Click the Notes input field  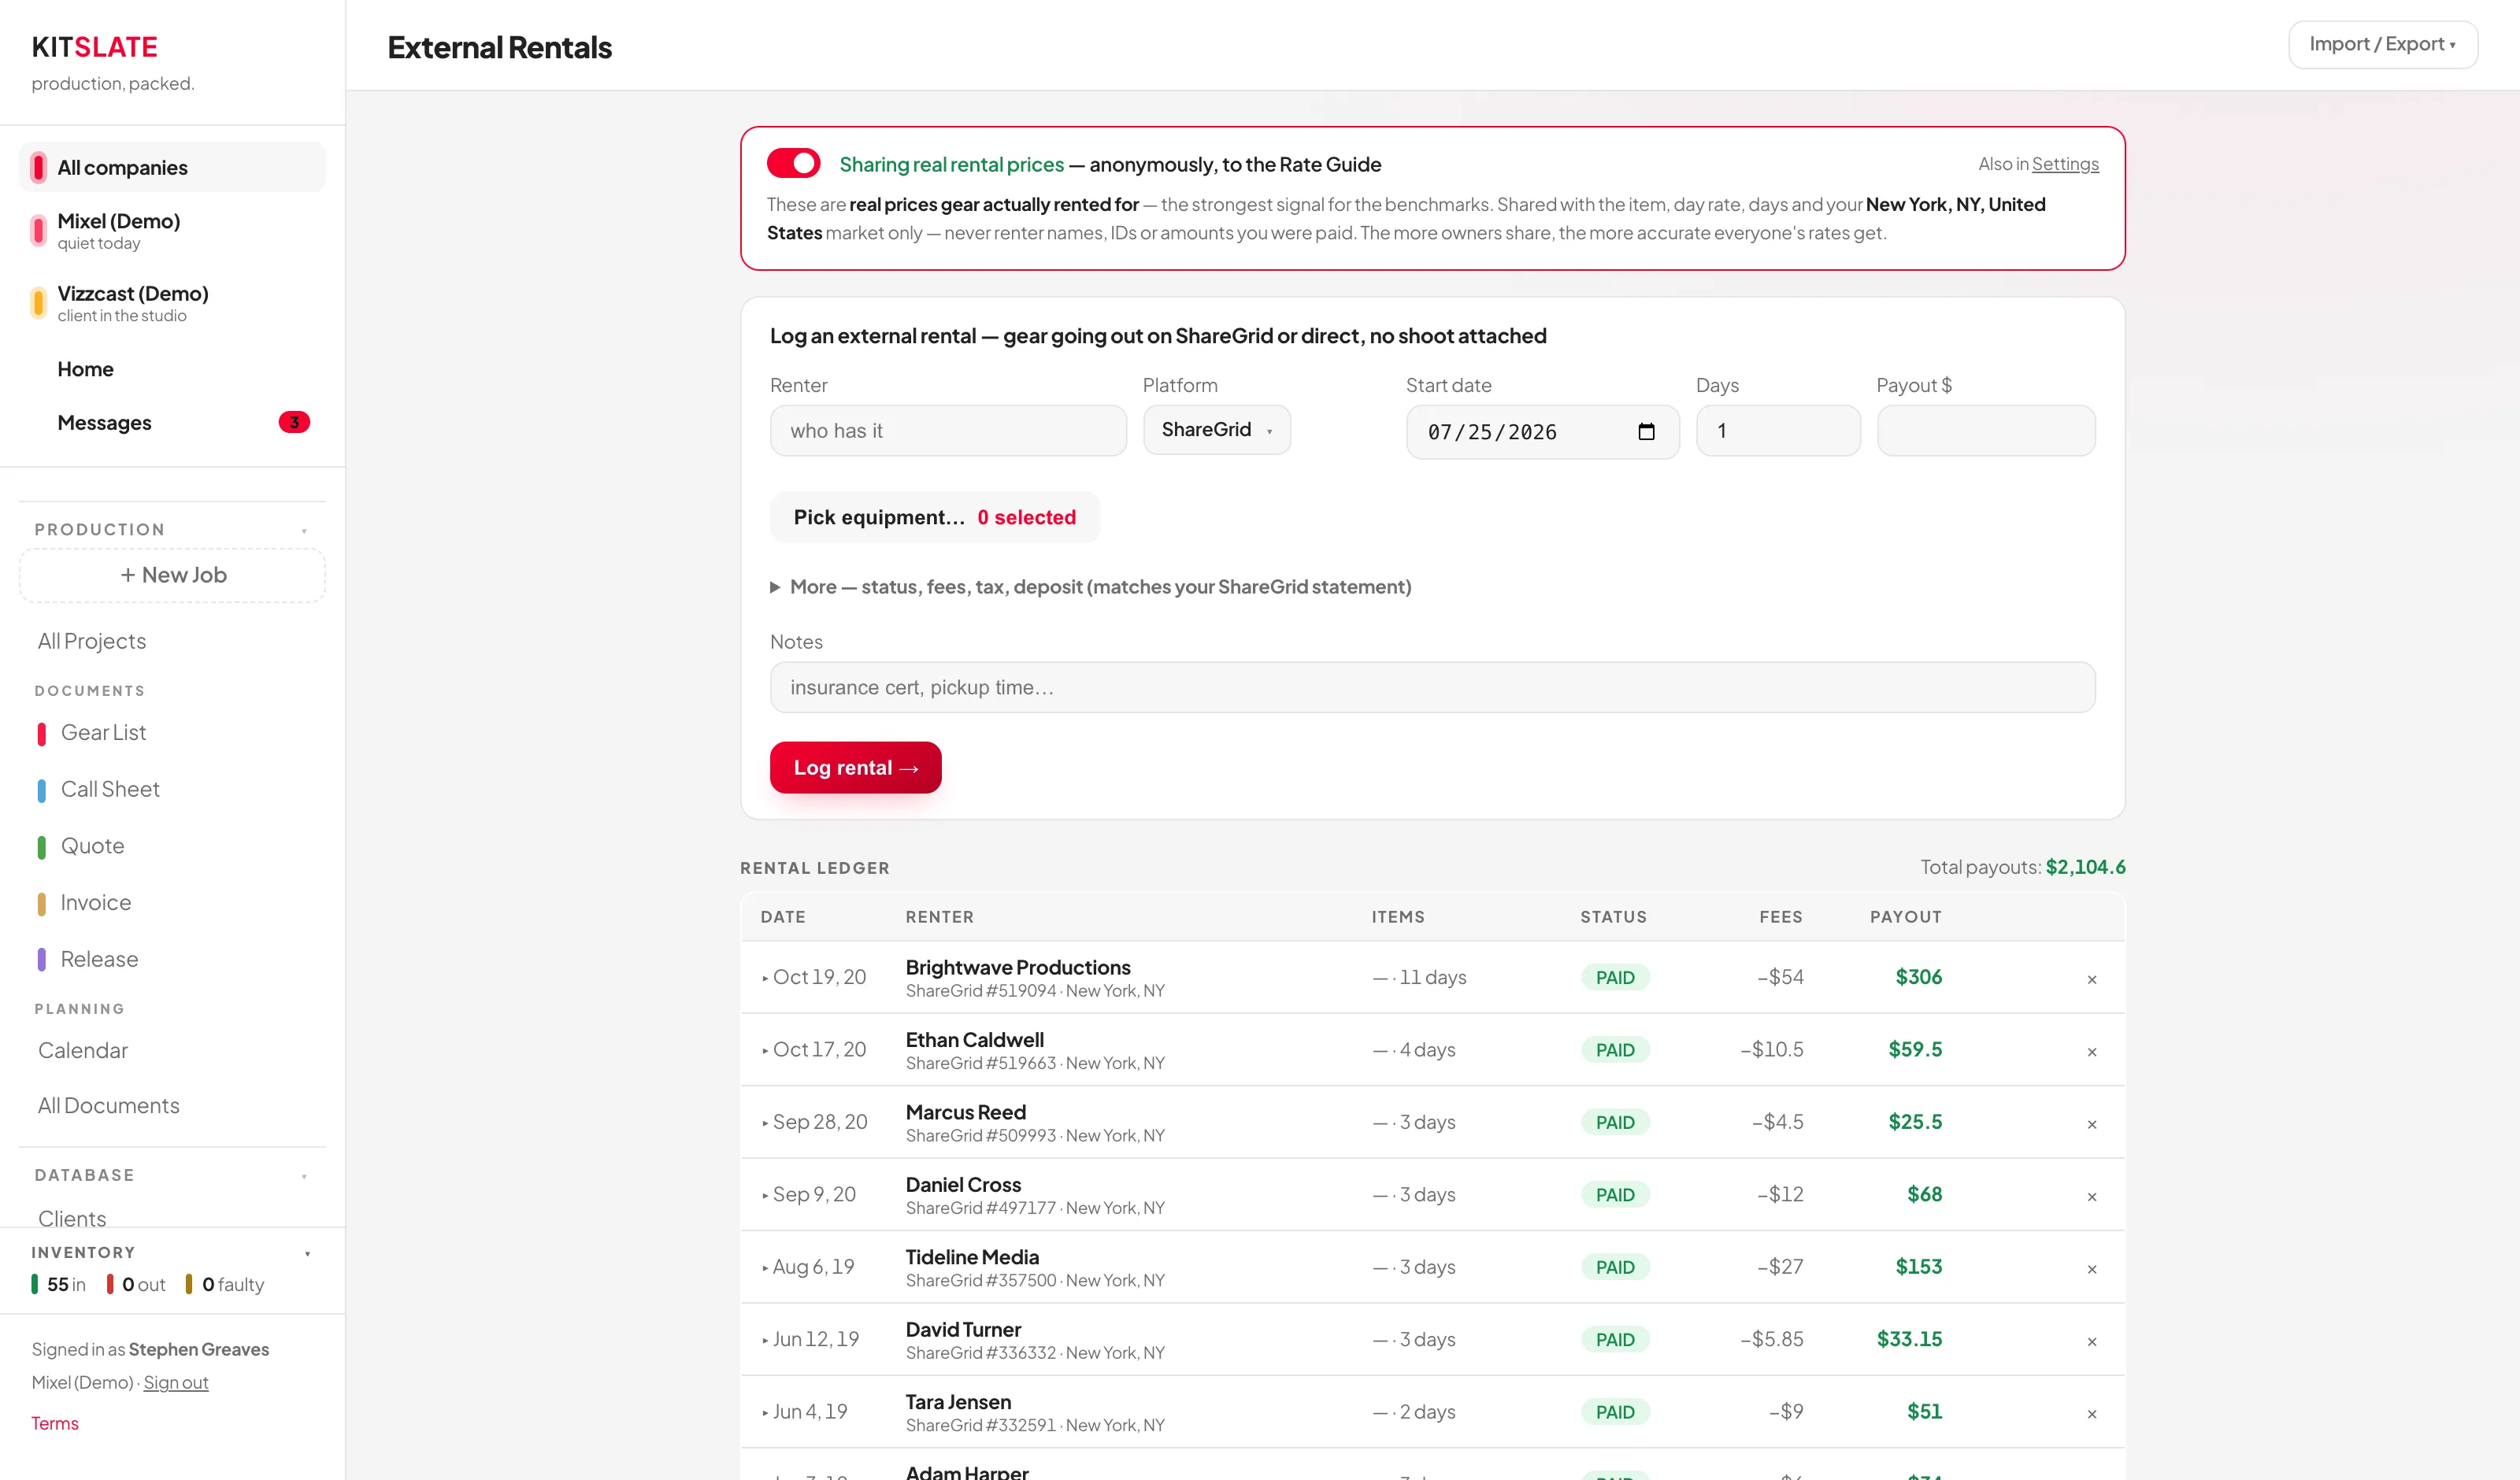1432,687
